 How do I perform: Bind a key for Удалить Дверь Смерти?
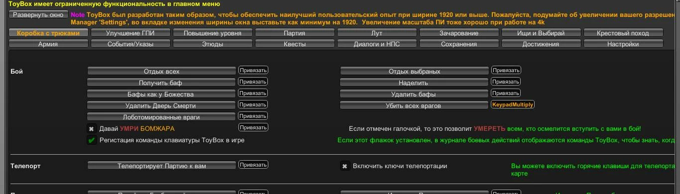pos(253,104)
